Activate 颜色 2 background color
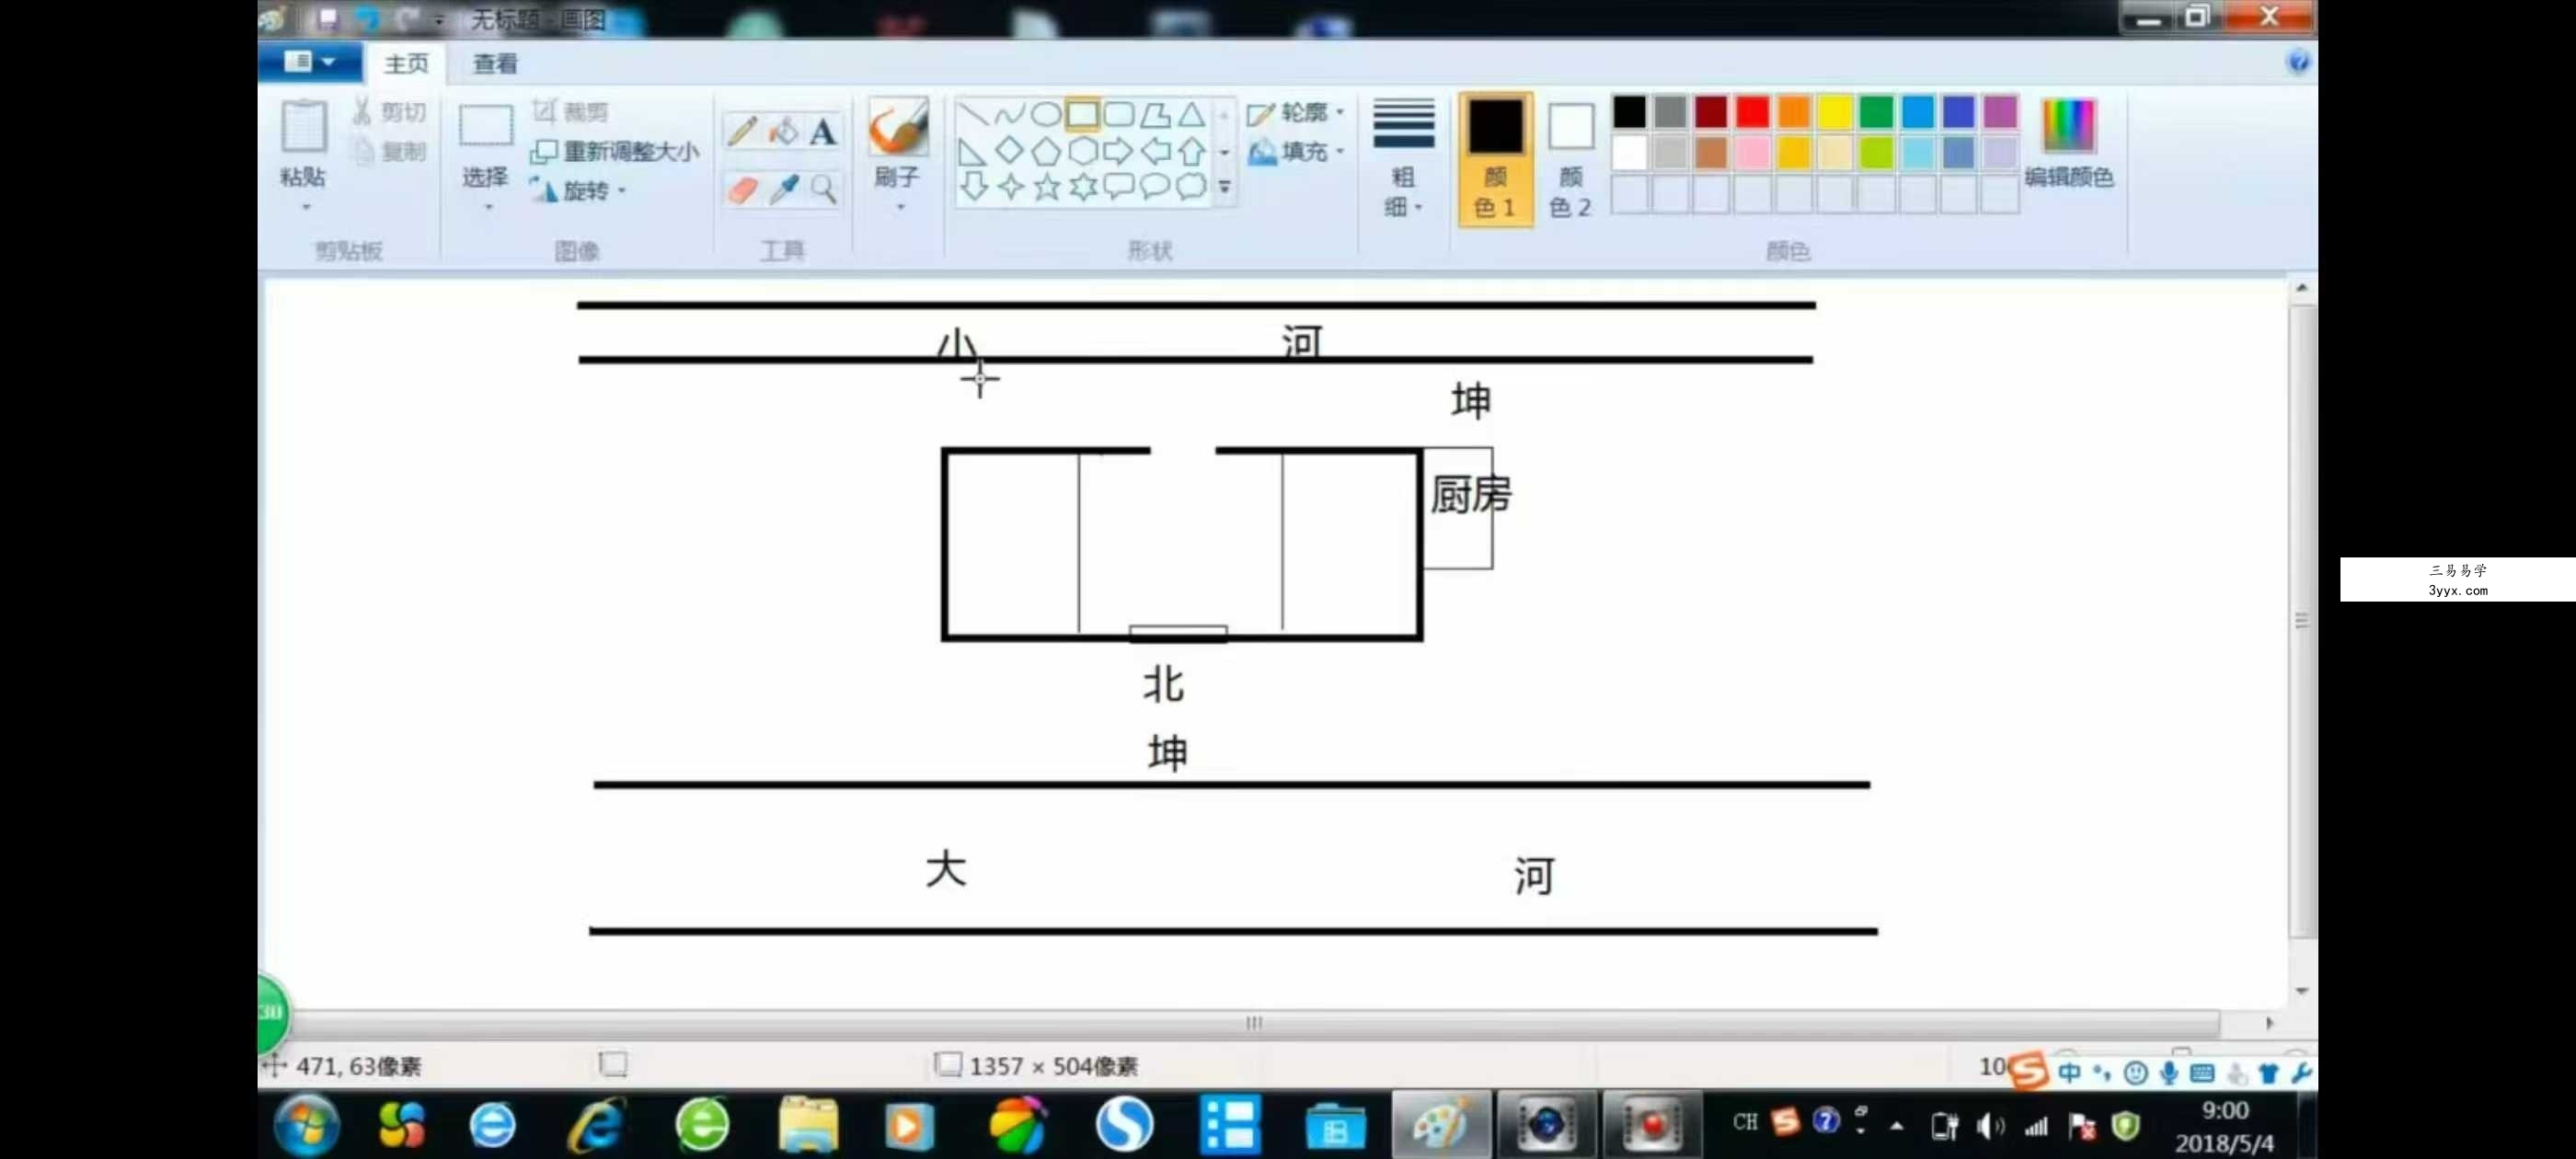Image resolution: width=2576 pixels, height=1159 pixels. [1570, 159]
